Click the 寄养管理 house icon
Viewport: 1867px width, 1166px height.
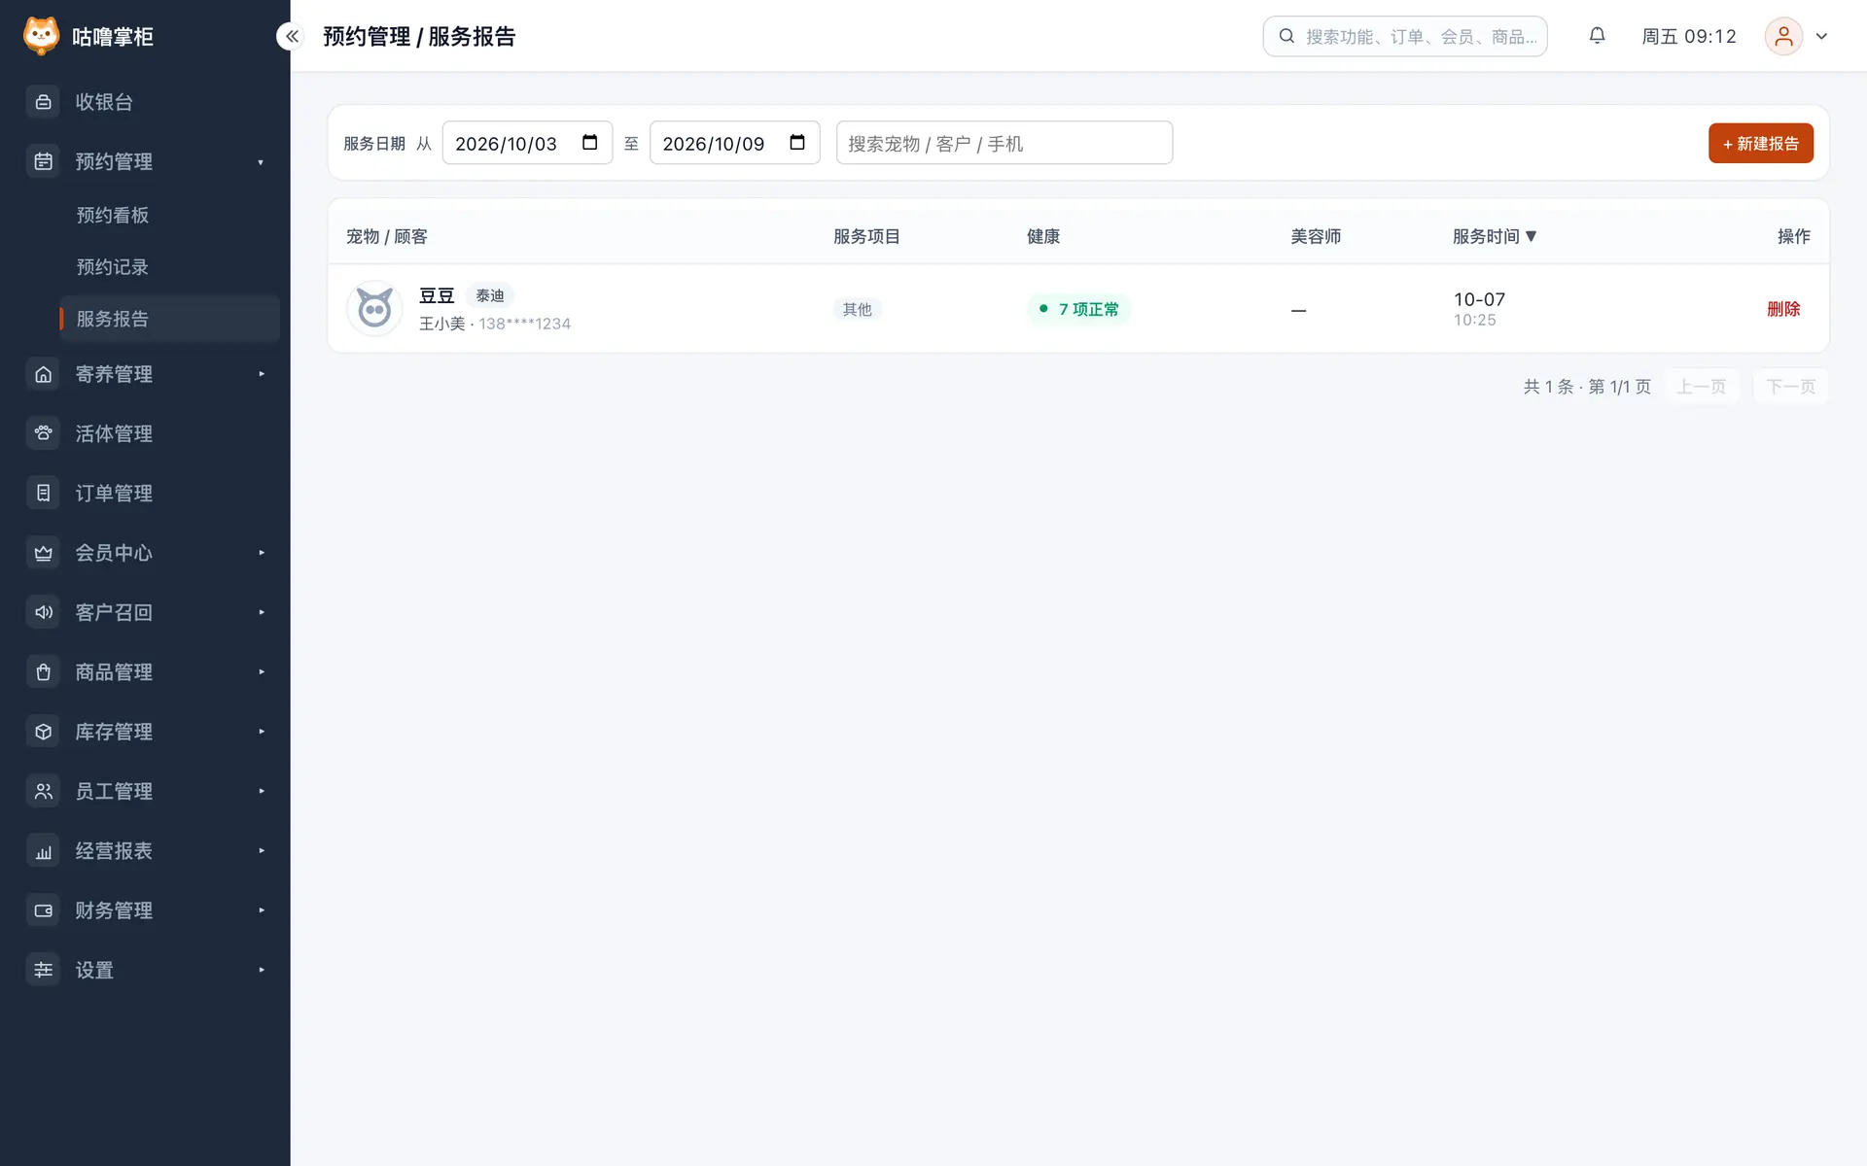tap(43, 374)
